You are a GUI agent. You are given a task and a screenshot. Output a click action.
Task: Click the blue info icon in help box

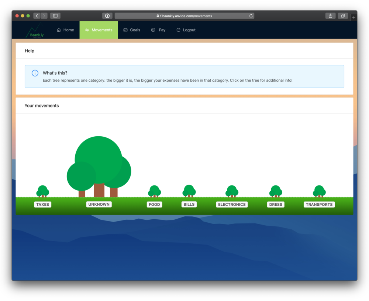pyautogui.click(x=35, y=73)
